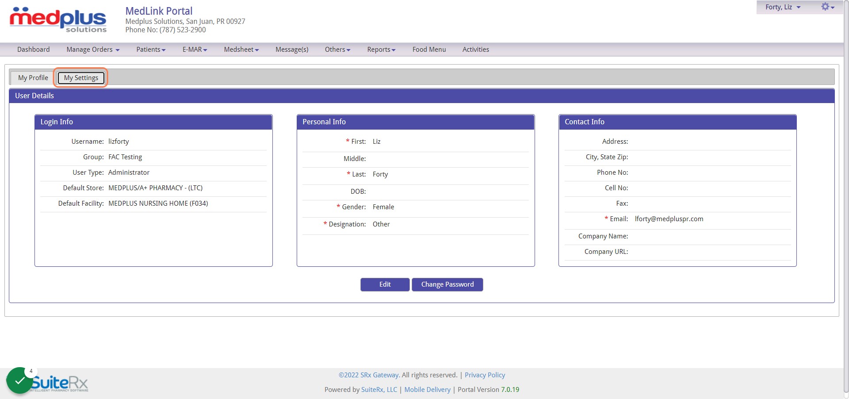
Task: Click the gender value Female
Action: click(383, 207)
